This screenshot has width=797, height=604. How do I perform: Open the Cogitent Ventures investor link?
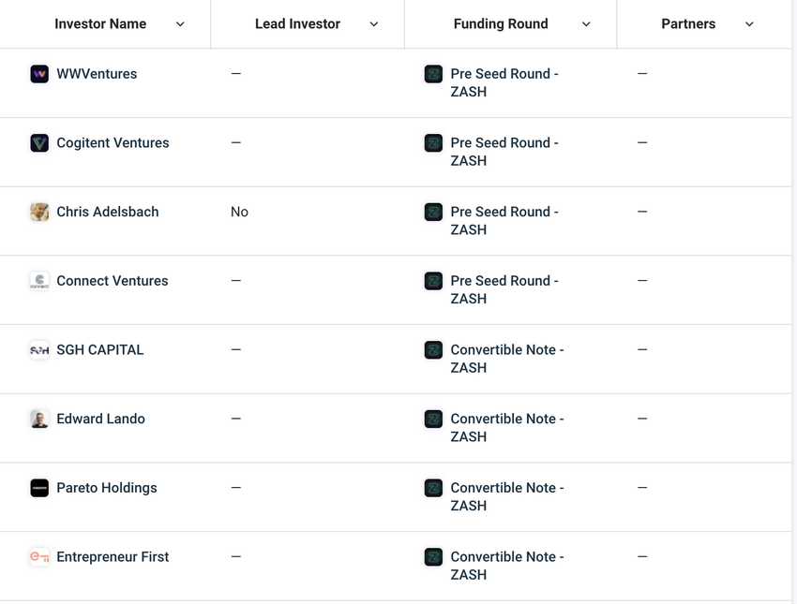113,143
